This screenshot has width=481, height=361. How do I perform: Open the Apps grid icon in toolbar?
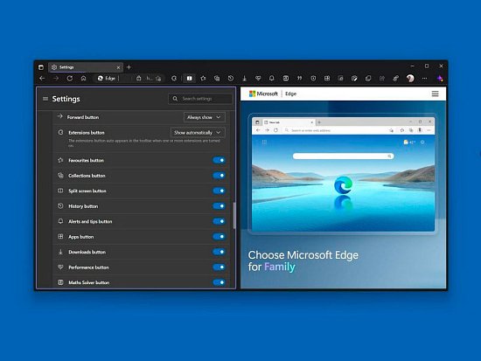327,79
